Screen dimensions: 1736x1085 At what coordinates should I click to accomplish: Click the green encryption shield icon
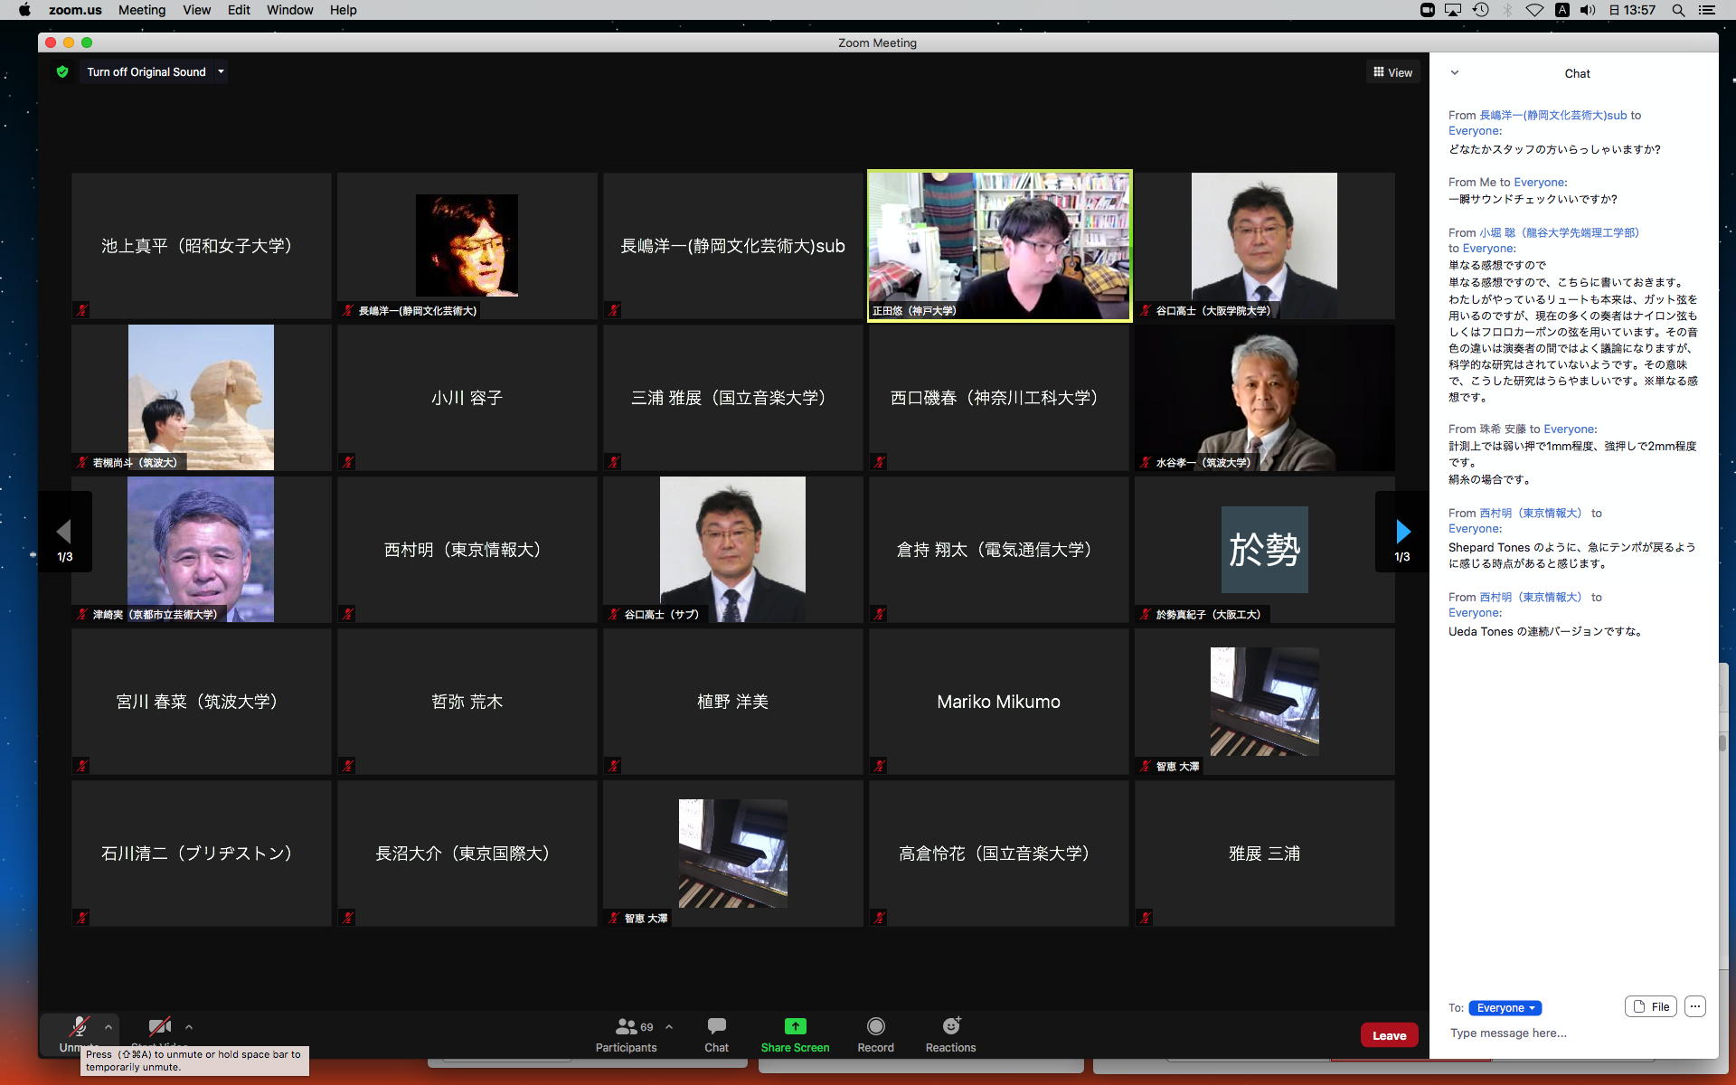62,72
